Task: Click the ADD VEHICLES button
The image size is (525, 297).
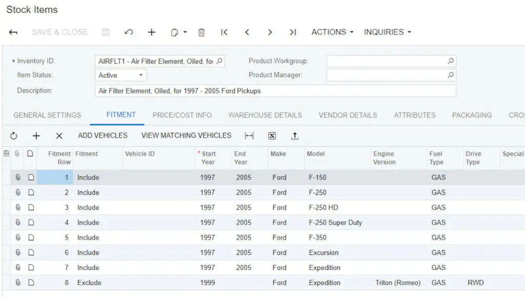Action: (104, 136)
